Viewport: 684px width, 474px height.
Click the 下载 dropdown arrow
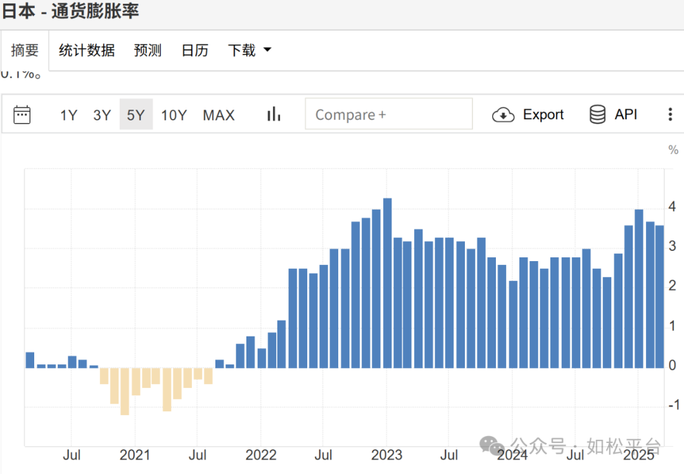pyautogui.click(x=267, y=50)
